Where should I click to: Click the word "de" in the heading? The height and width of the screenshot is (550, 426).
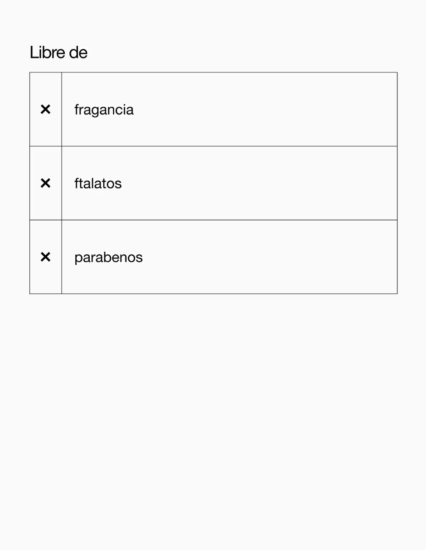pos(78,53)
